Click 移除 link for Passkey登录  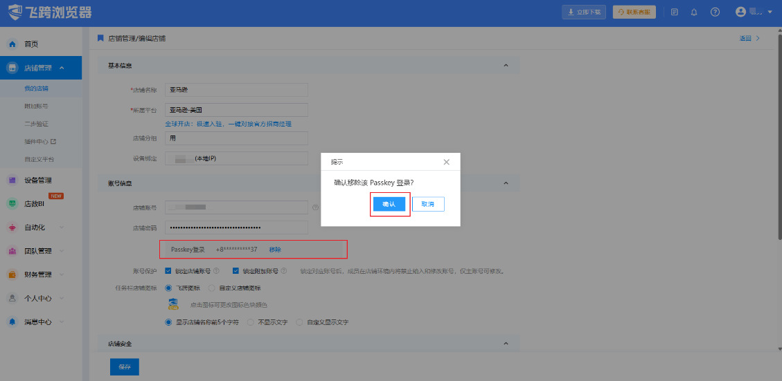point(275,250)
